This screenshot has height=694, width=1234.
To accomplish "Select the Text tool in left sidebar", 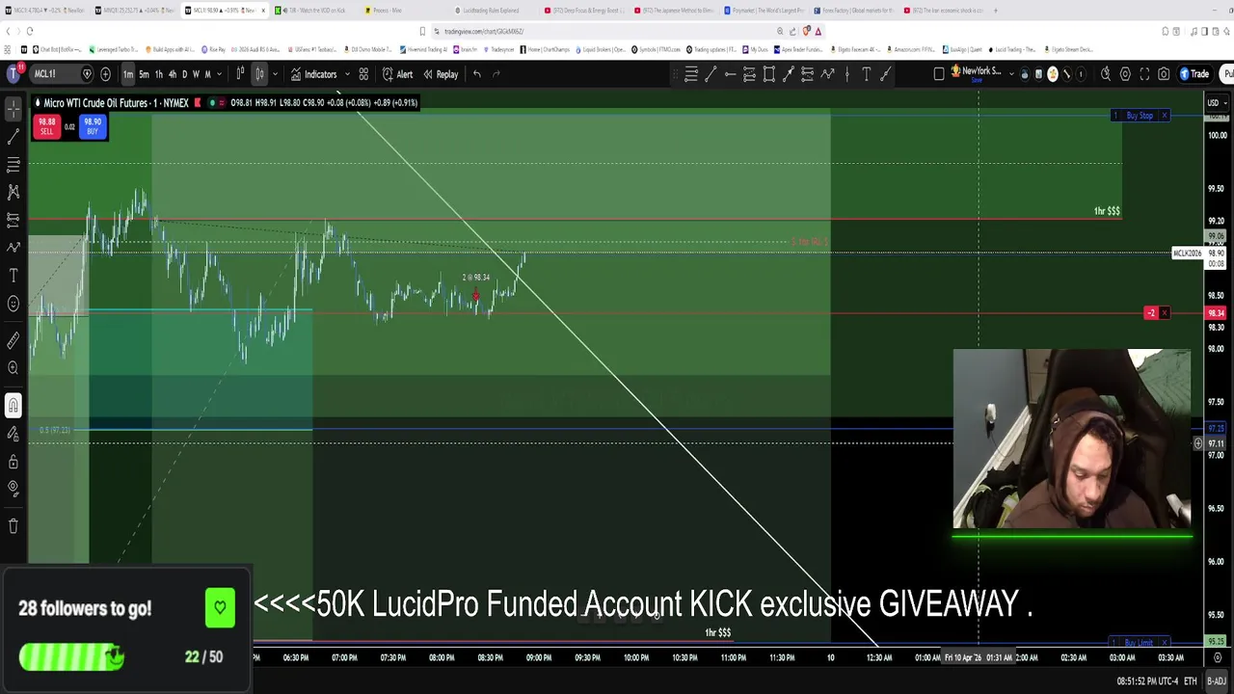I will pyautogui.click(x=13, y=276).
